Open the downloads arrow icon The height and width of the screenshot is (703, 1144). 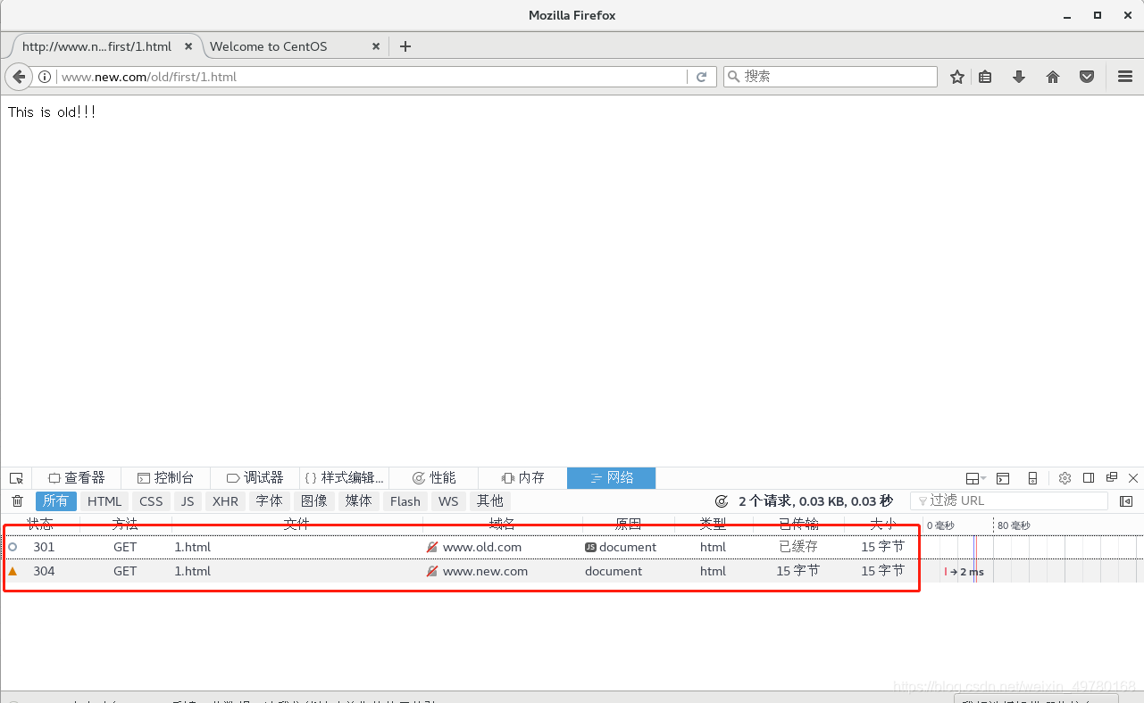[x=1019, y=77]
